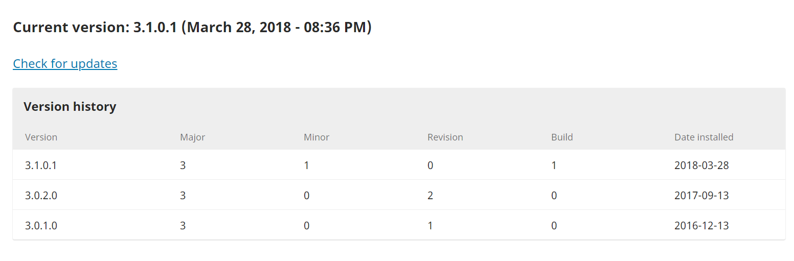Select the Date installed column header
This screenshot has width=794, height=261.
(704, 137)
